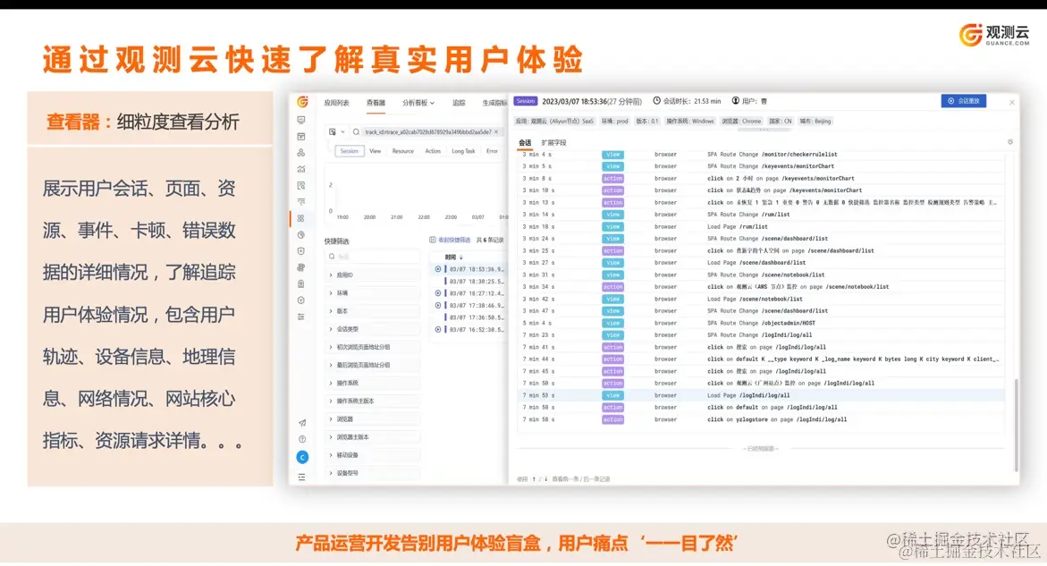The width and height of the screenshot is (1047, 566).
Task: Open the 追踪 tab
Action: pos(459,103)
